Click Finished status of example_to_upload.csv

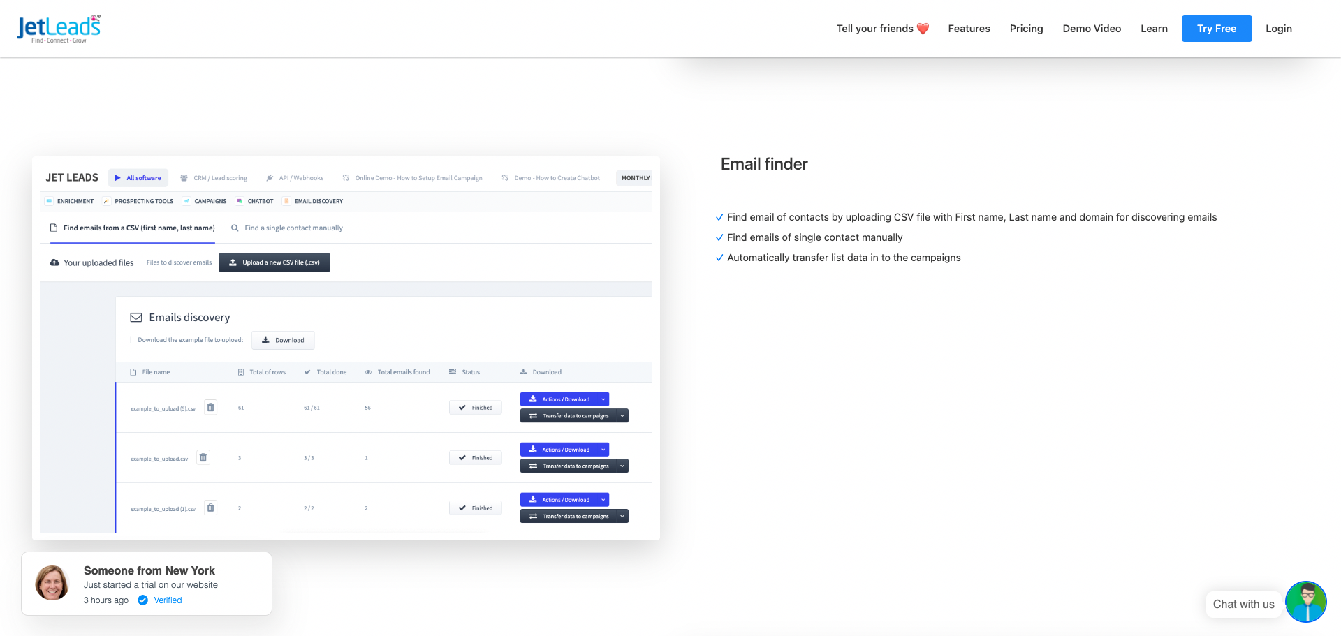coord(476,458)
